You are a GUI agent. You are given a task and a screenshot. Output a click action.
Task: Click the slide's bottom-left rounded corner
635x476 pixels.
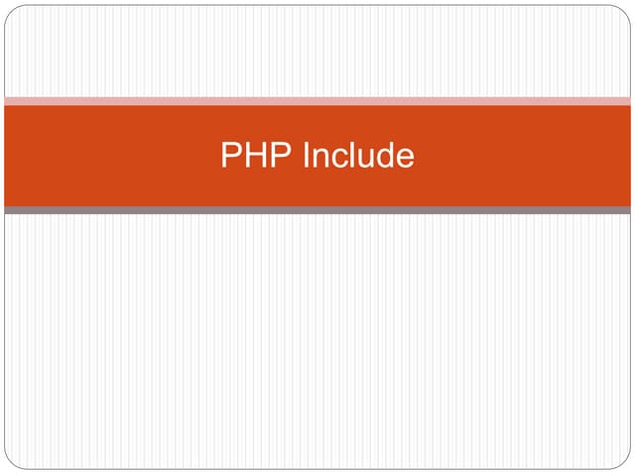click(x=12, y=462)
